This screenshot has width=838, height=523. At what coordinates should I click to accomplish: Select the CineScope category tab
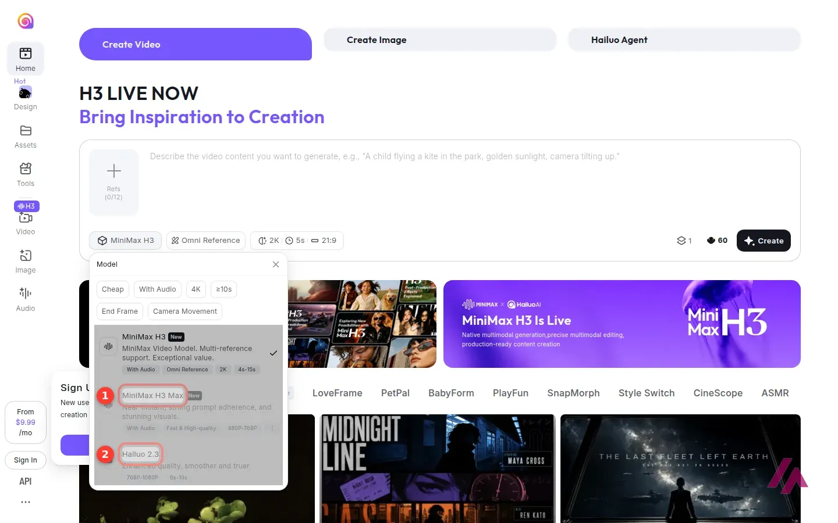tap(718, 393)
